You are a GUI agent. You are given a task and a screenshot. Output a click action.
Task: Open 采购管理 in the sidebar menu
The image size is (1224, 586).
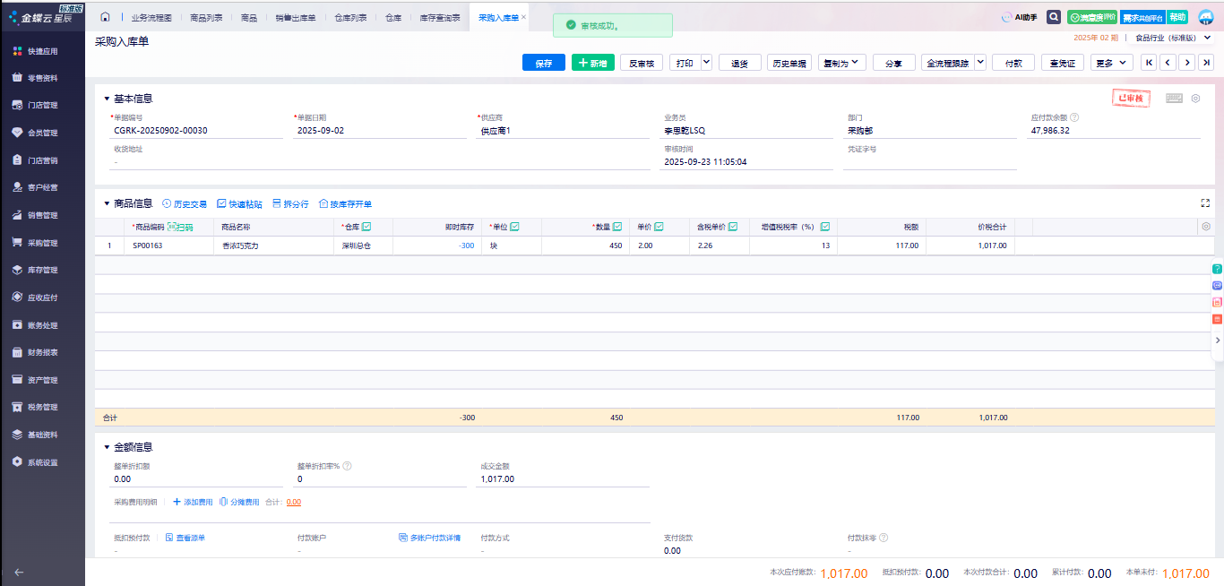42,243
